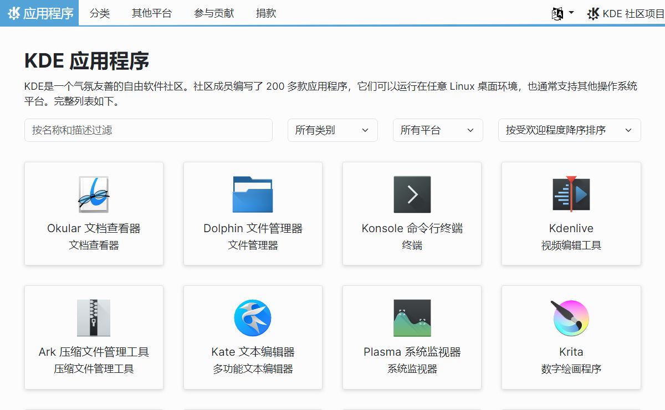
Task: Open the Kate 文本编辑器 title link
Action: [x=253, y=352]
